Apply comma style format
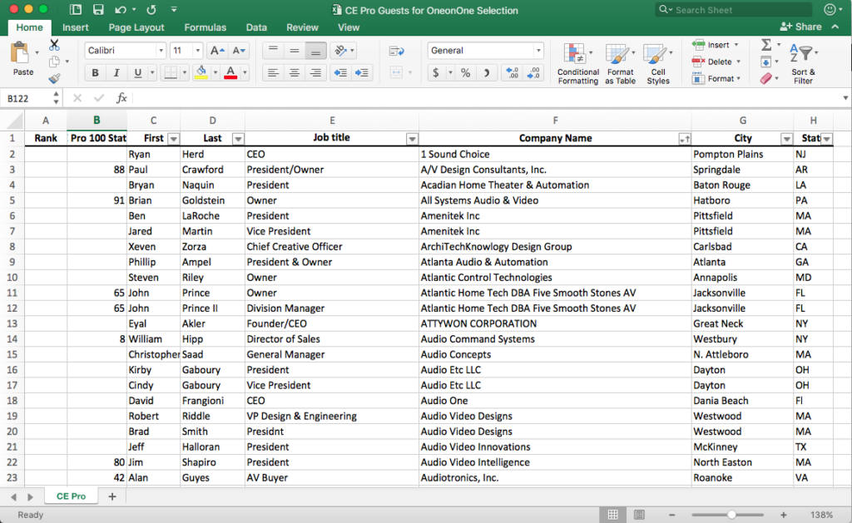The image size is (852, 523). (487, 73)
